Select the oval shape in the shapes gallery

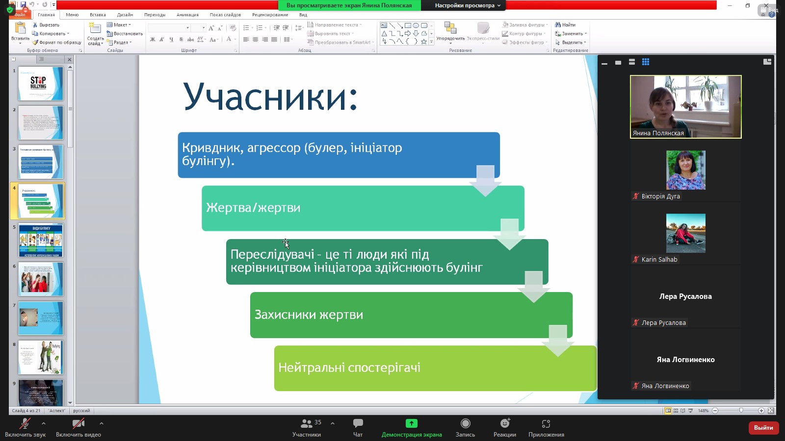pyautogui.click(x=416, y=25)
